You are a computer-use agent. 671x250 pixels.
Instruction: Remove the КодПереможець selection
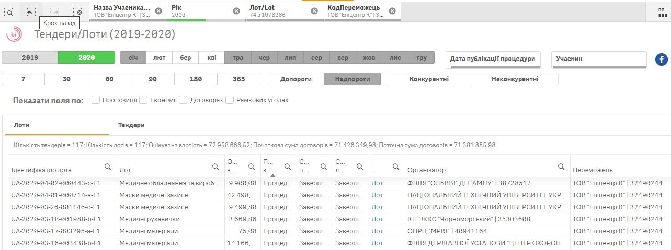tap(392, 11)
